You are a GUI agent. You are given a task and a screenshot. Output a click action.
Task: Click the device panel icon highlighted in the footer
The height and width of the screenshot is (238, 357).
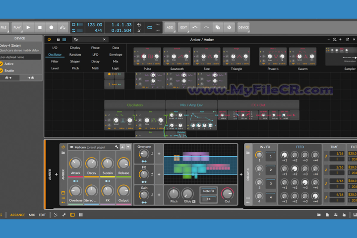pyautogui.click(x=72, y=215)
